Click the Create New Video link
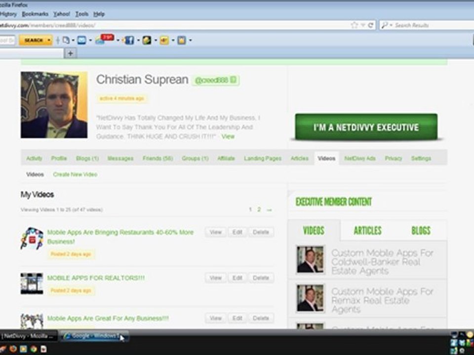This screenshot has width=474, height=355. 75,175
